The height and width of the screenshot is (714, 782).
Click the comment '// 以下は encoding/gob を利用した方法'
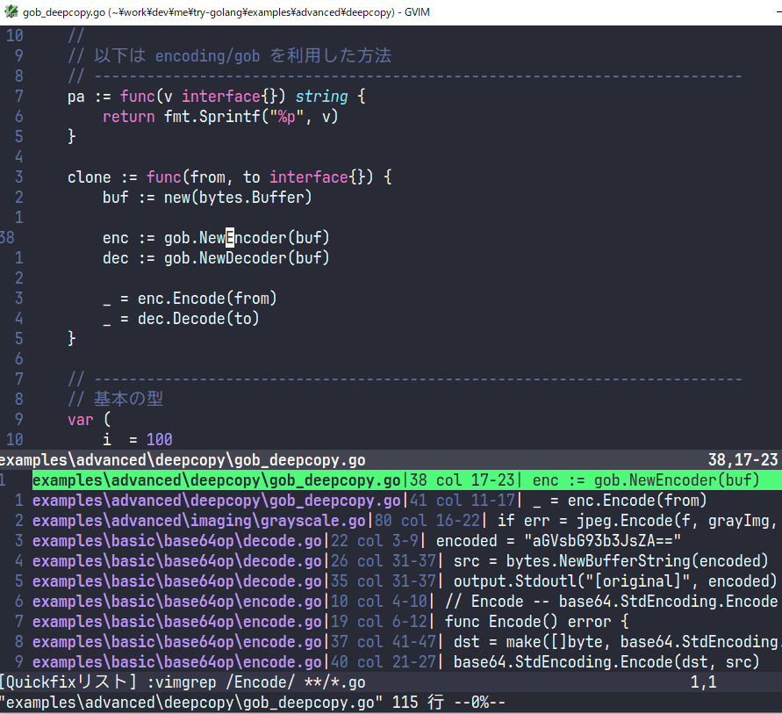coord(229,56)
